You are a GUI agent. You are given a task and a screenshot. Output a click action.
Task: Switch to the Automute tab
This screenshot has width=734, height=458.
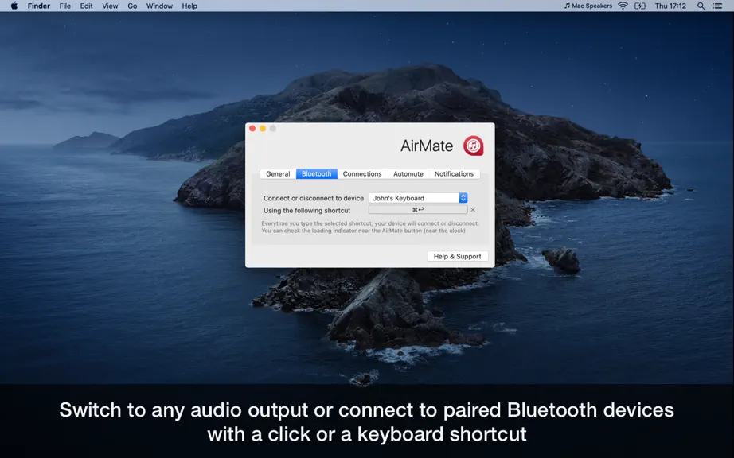point(408,174)
